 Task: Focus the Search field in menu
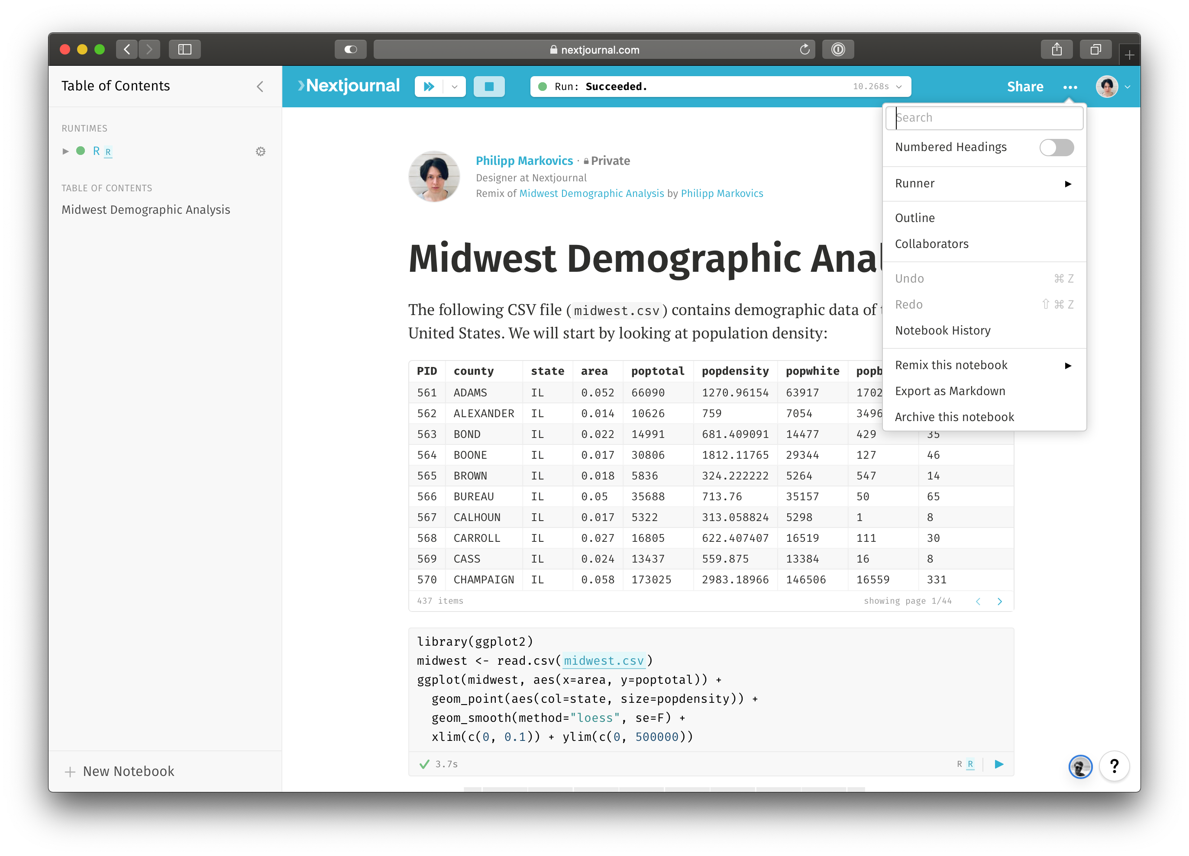pyautogui.click(x=984, y=118)
